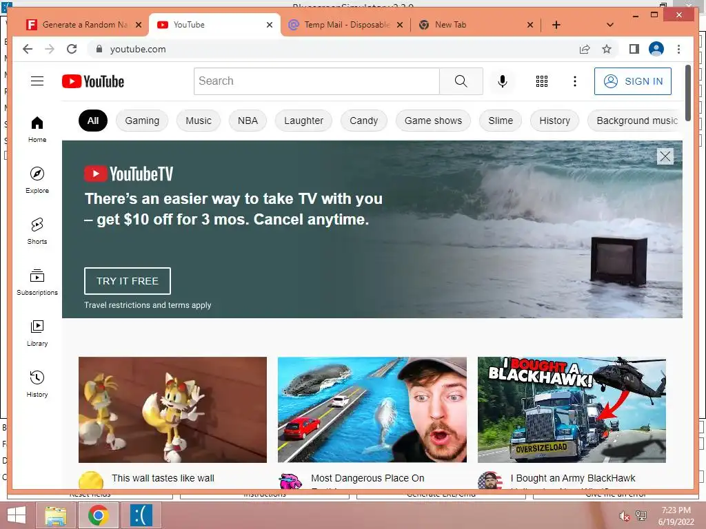Select the Music filter chip

[x=198, y=121]
